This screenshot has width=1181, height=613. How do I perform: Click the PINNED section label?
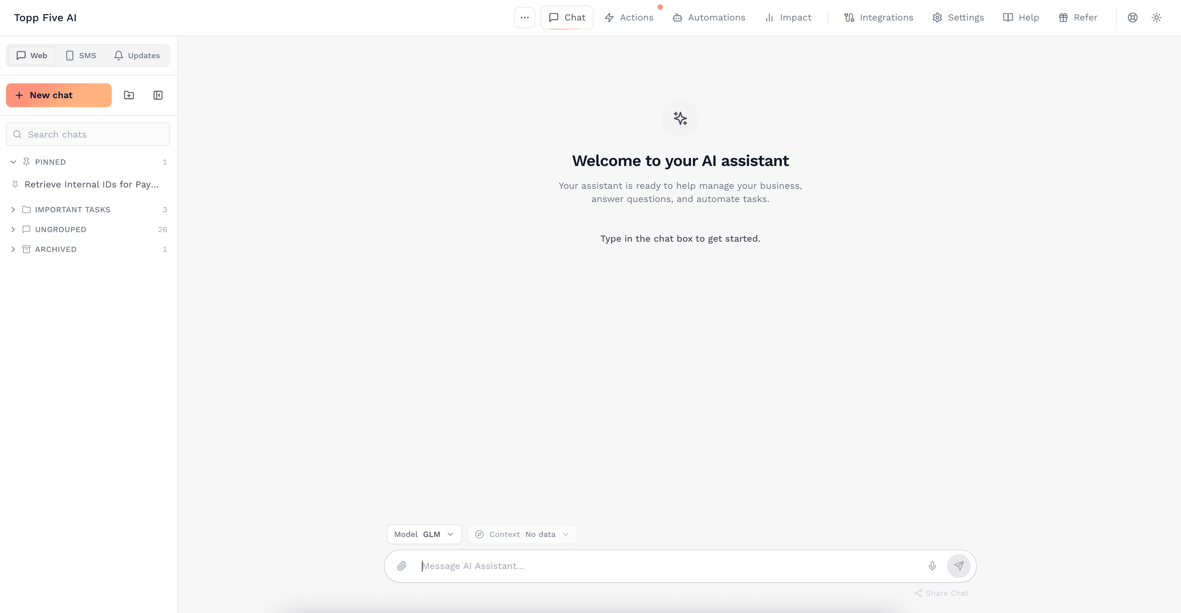[51, 162]
